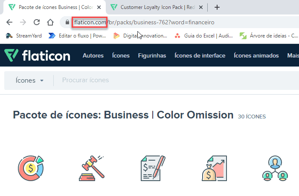Image resolution: width=299 pixels, height=196 pixels.
Task: Reload the page with the refresh icon
Action: point(37,22)
